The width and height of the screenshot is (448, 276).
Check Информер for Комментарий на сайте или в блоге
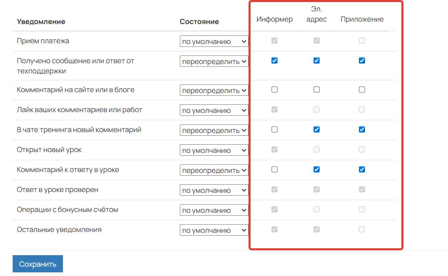tap(274, 90)
